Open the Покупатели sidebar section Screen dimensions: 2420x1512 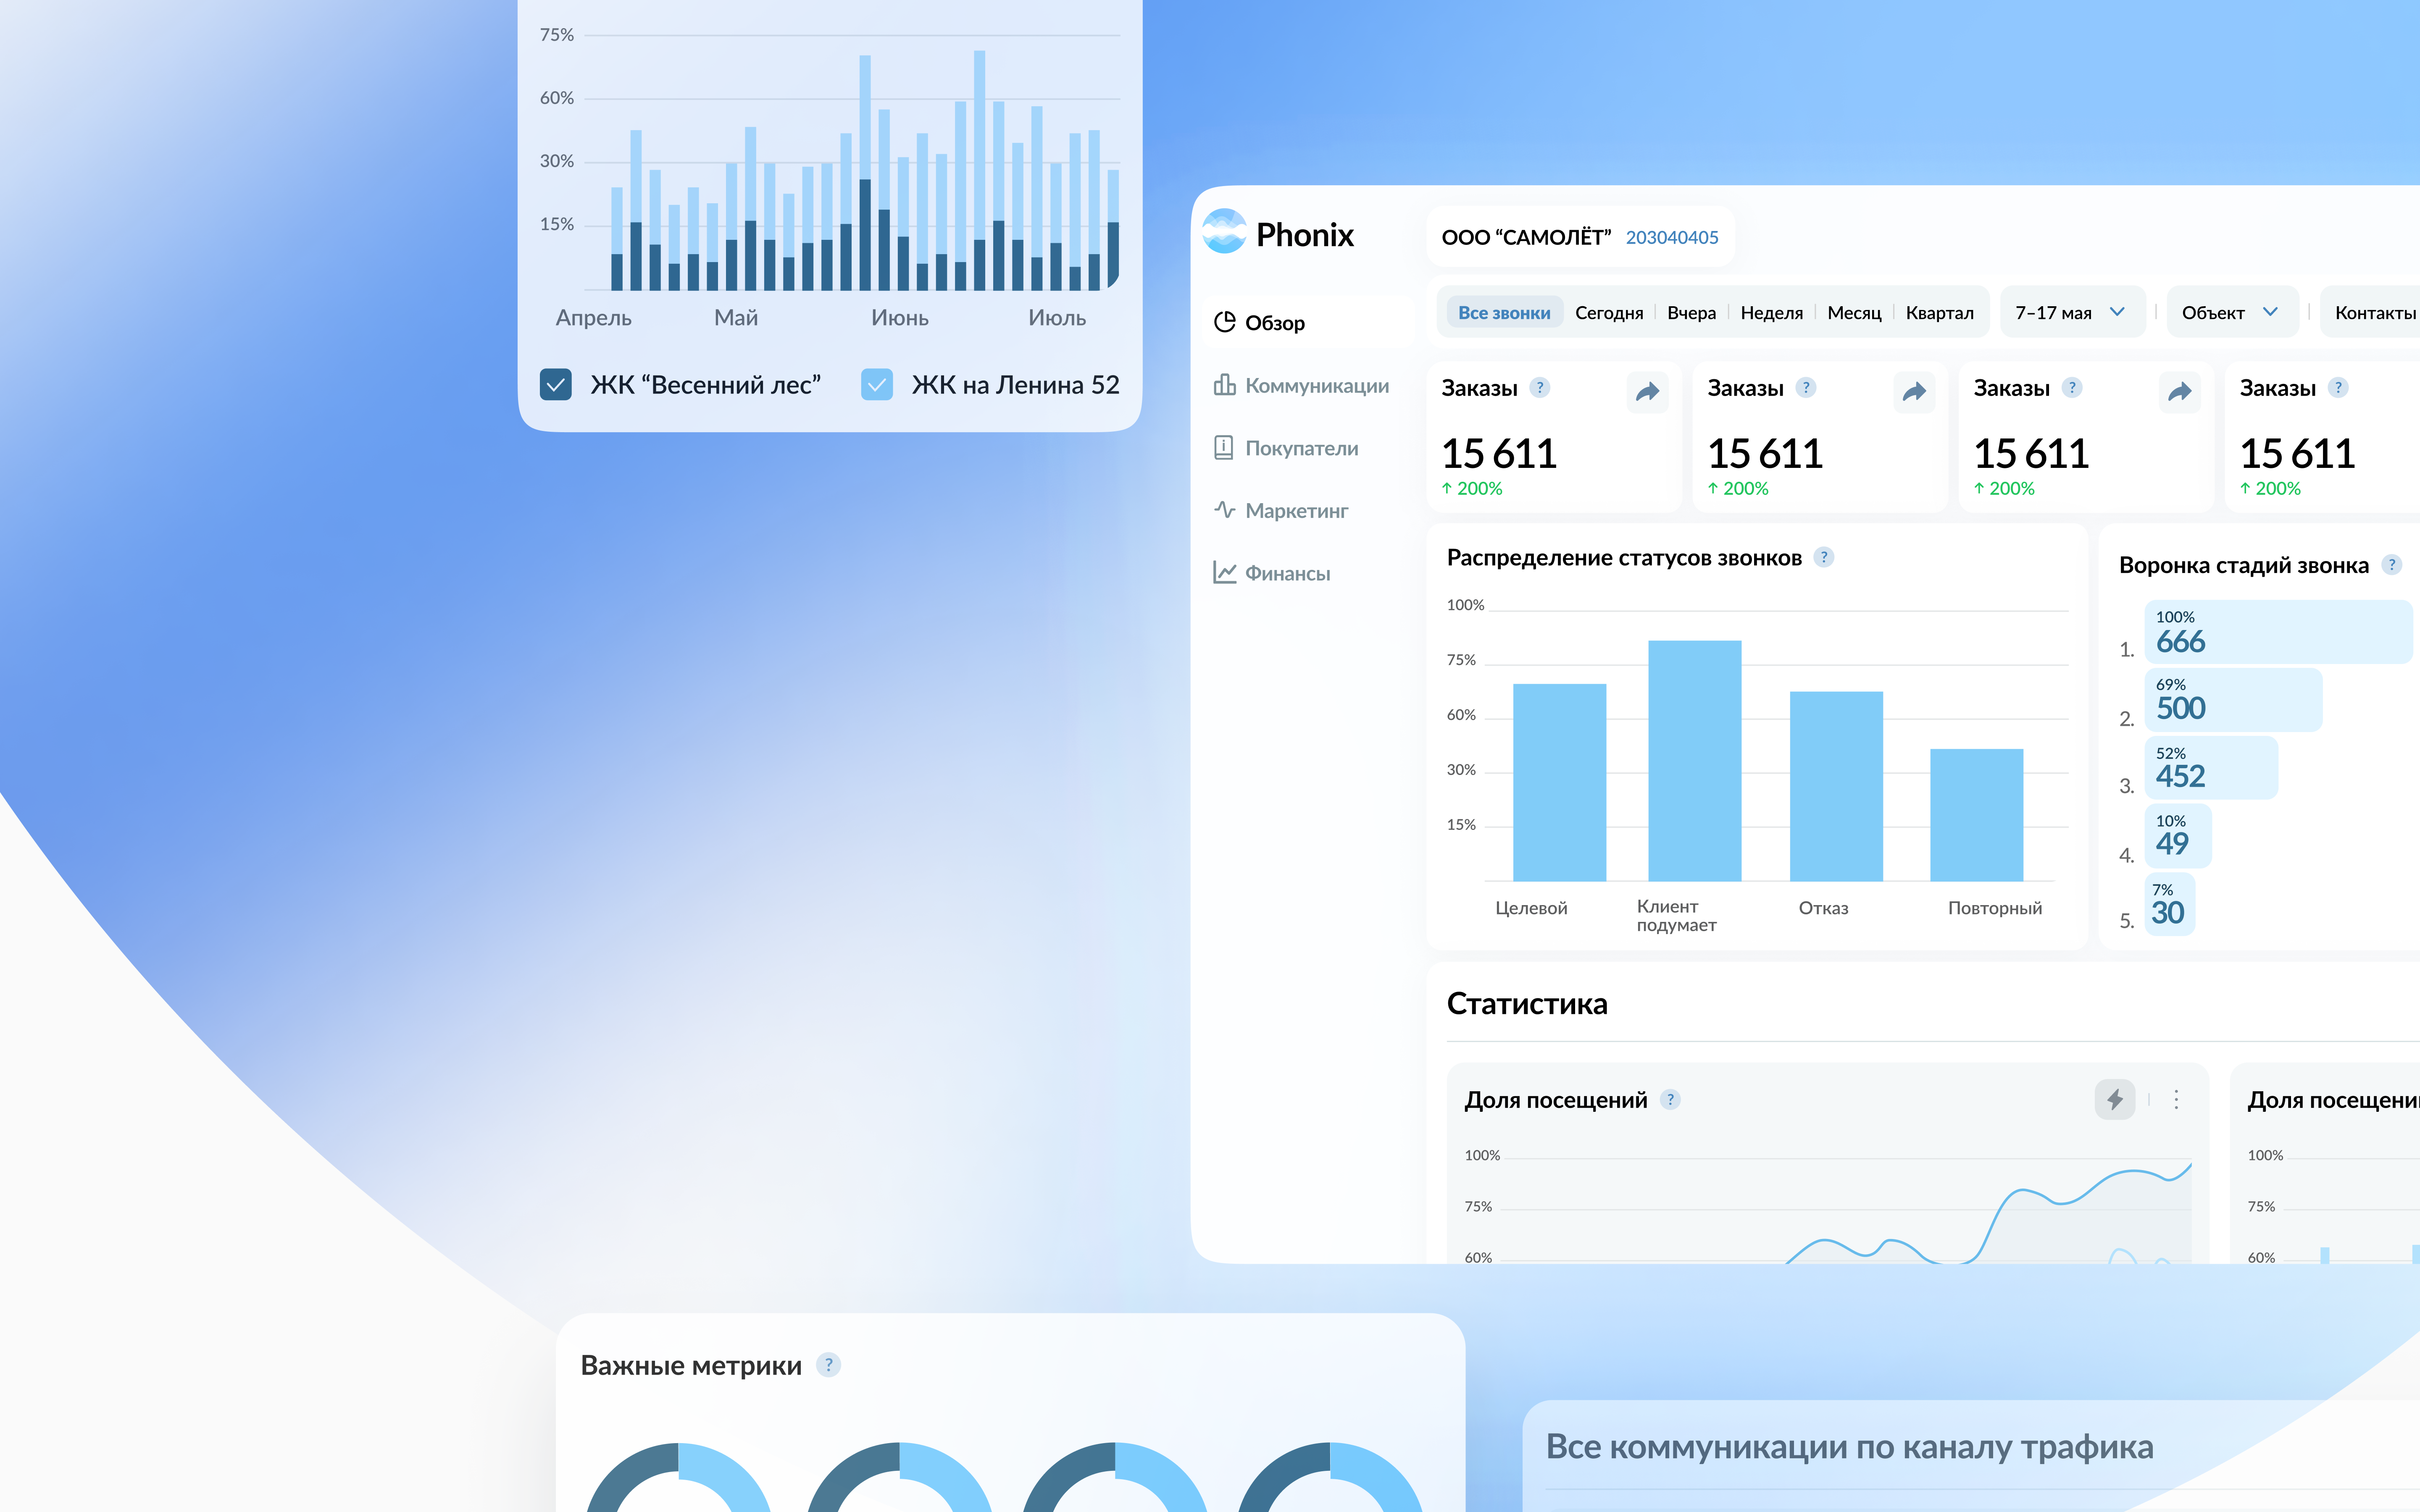click(1286, 448)
